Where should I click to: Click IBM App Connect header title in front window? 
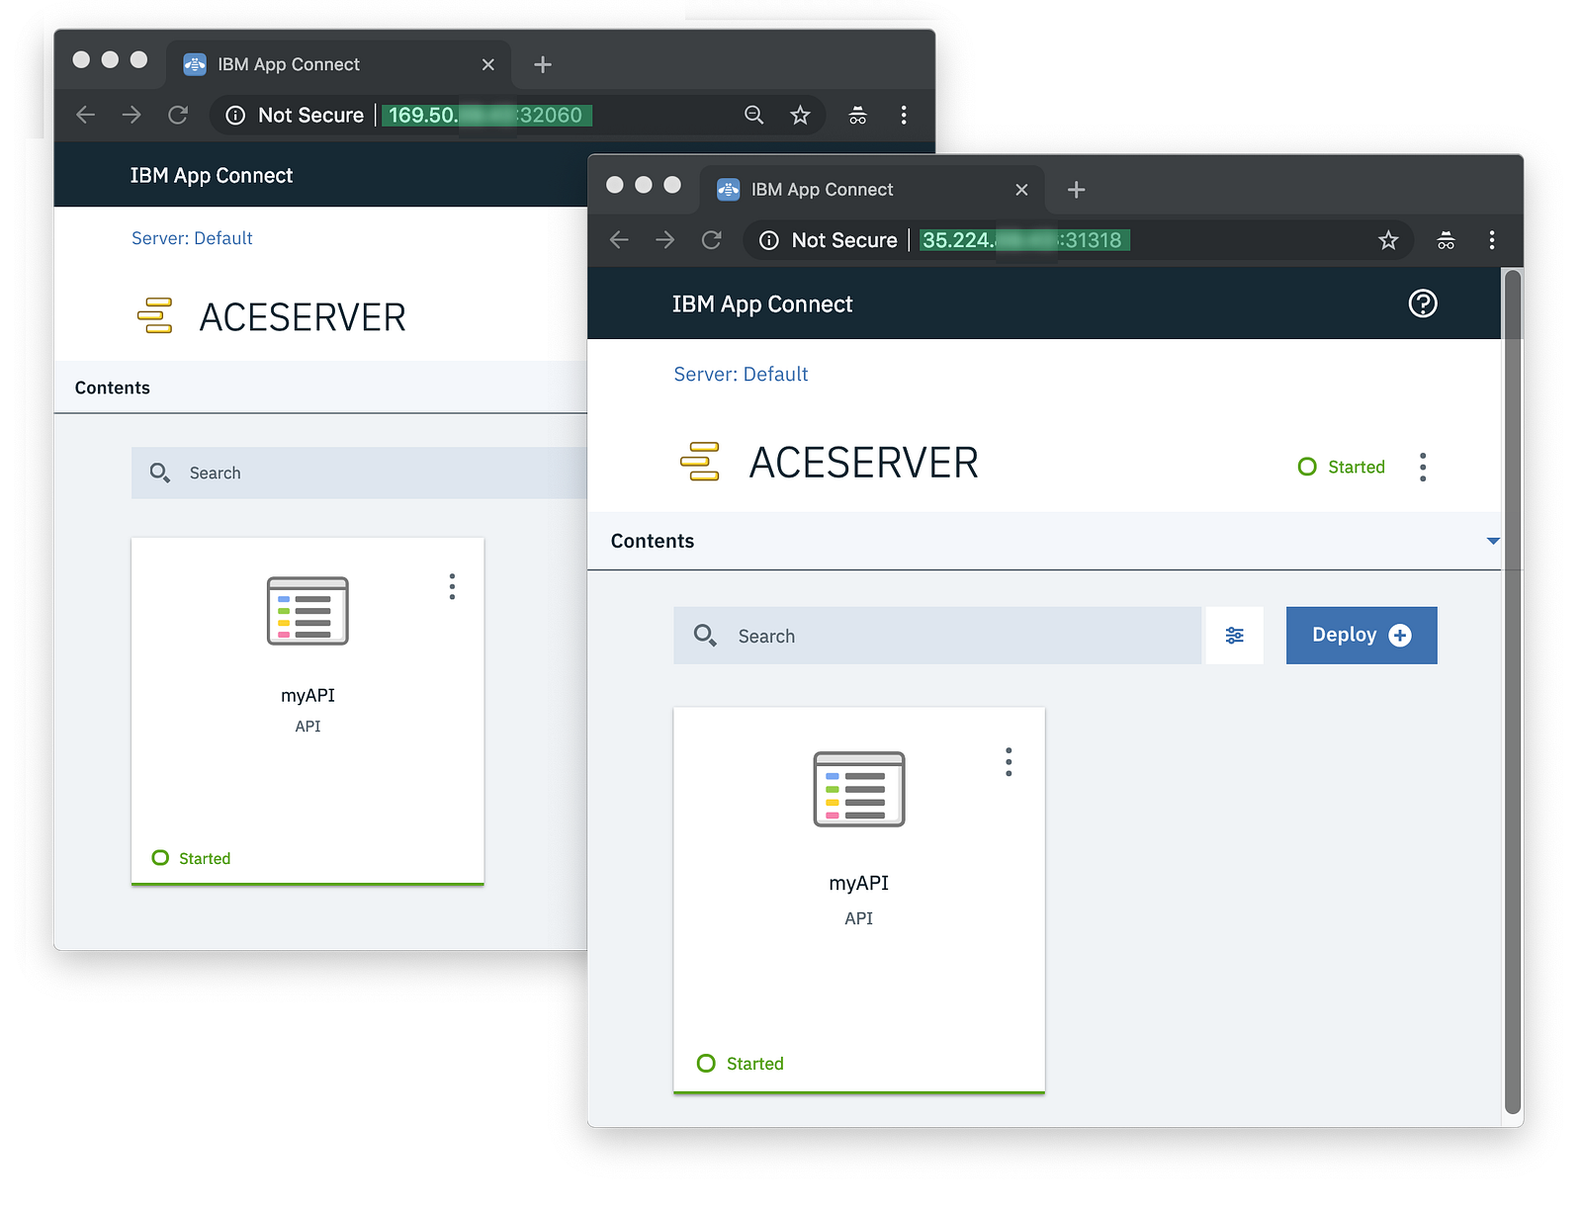coord(762,304)
